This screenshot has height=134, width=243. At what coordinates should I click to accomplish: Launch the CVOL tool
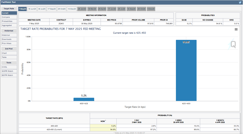coord(5,67)
